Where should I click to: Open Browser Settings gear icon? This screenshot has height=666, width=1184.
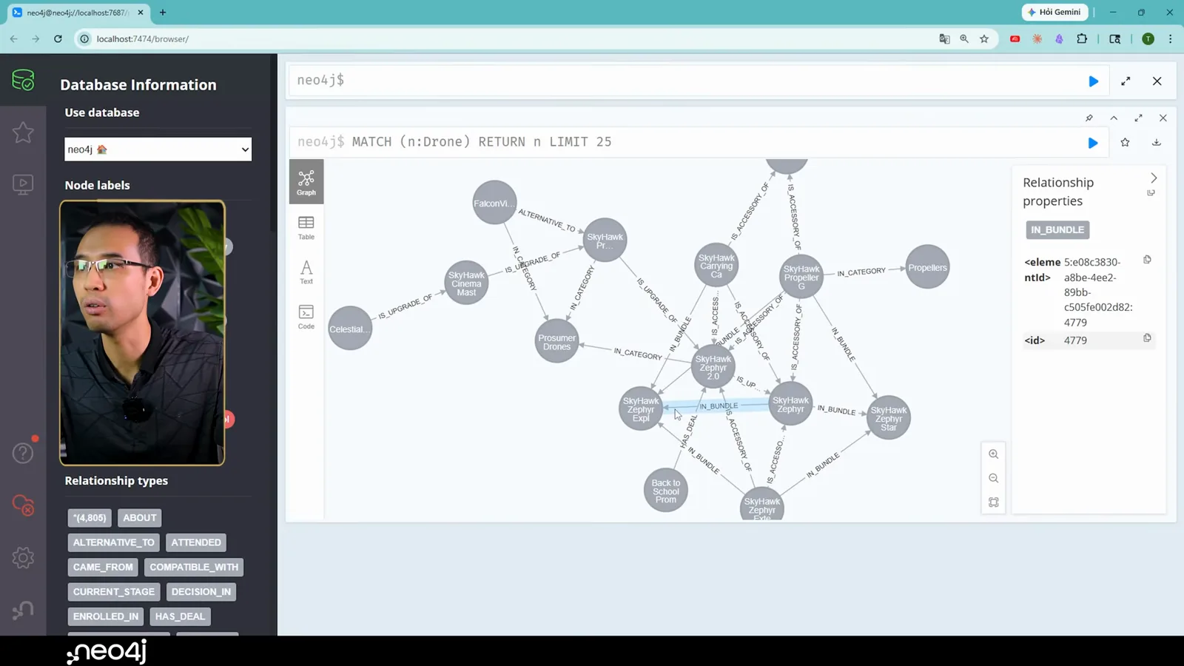(23, 557)
